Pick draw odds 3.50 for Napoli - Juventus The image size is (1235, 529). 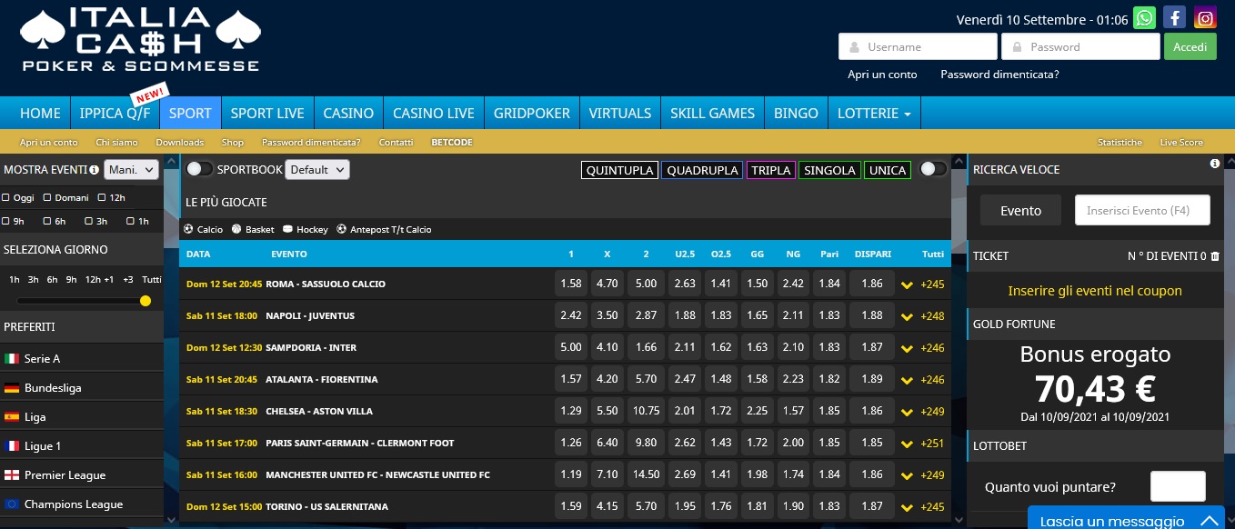point(607,316)
